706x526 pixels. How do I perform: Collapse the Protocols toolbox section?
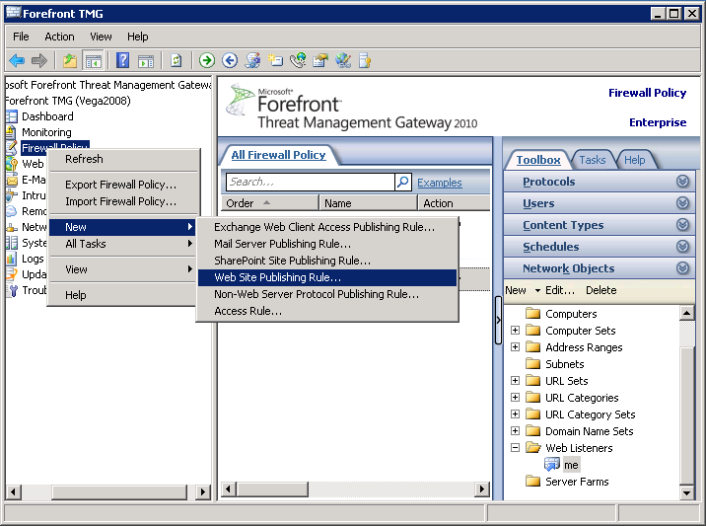click(682, 182)
